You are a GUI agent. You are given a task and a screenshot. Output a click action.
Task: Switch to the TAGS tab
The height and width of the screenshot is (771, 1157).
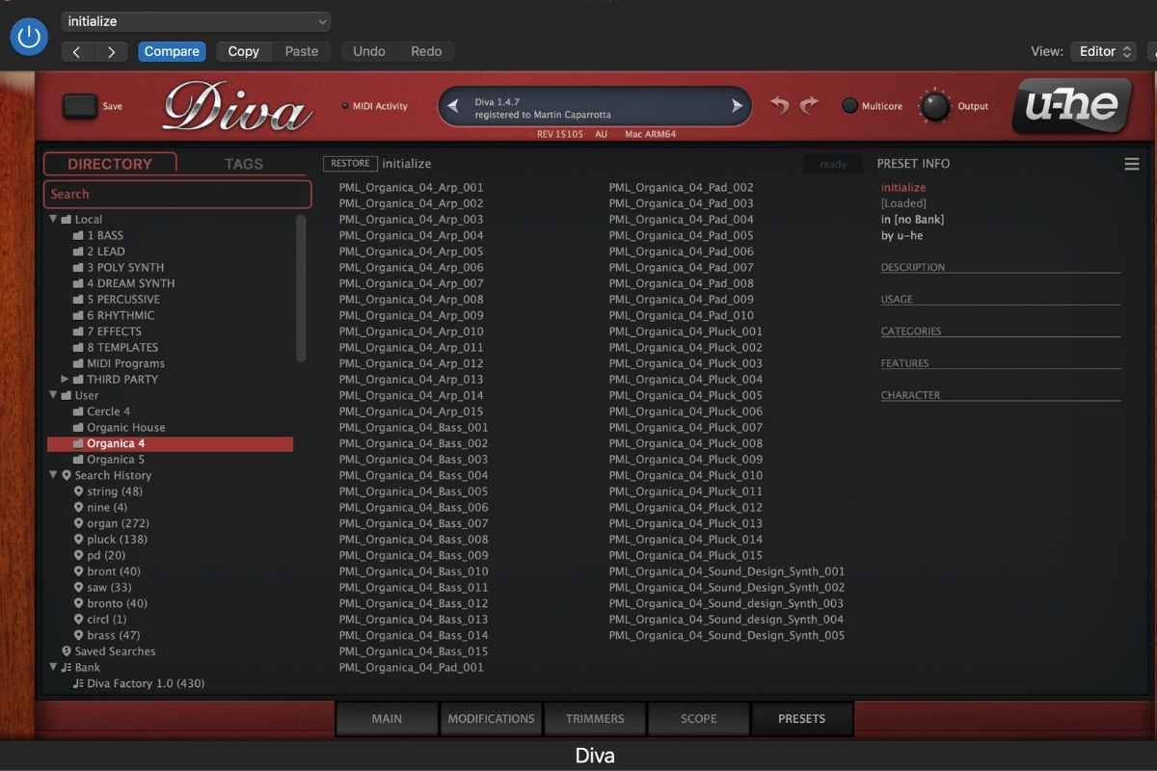click(243, 164)
